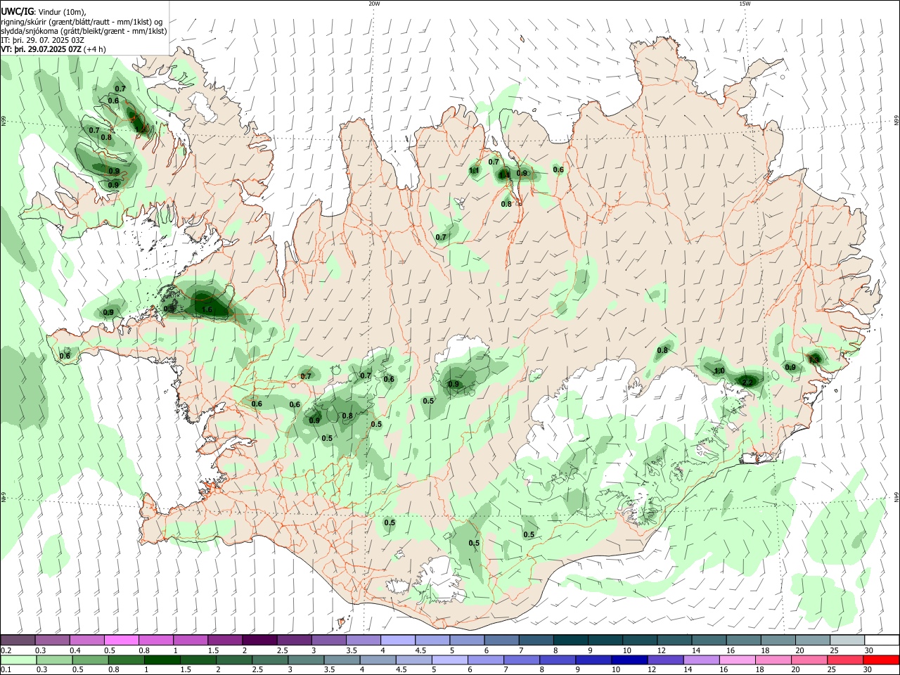The image size is (900, 675).
Task: Select the greyish purple 0.2–0.3 snow swatch
Action: point(18,640)
